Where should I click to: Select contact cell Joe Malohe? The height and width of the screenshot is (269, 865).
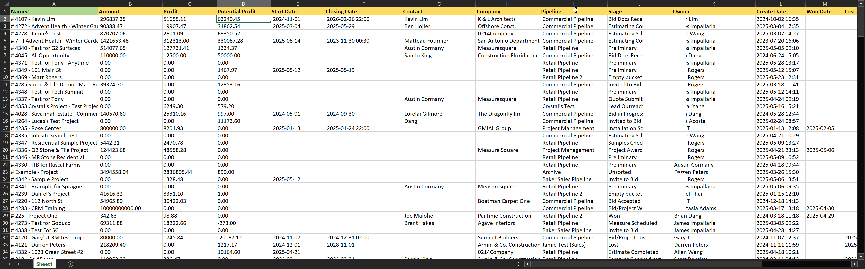tap(439, 216)
